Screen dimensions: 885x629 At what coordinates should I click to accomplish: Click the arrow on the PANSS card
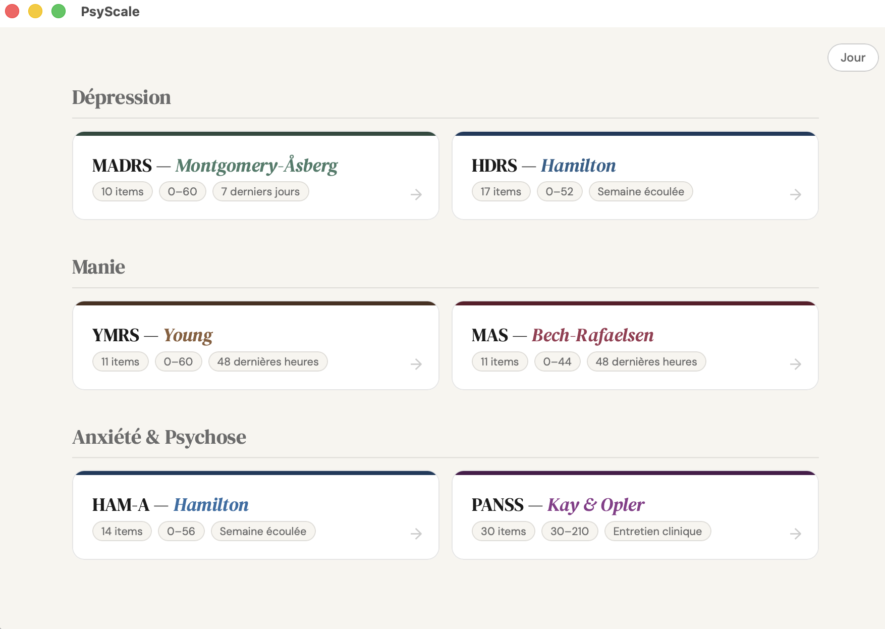[x=796, y=534]
